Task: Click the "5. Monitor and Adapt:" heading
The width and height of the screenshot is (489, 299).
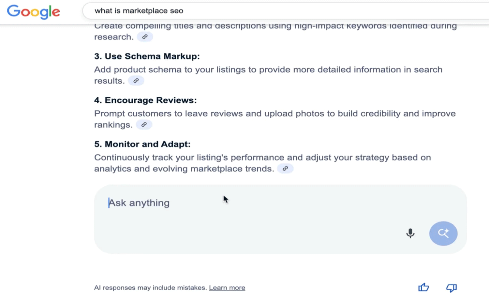Action: (142, 144)
